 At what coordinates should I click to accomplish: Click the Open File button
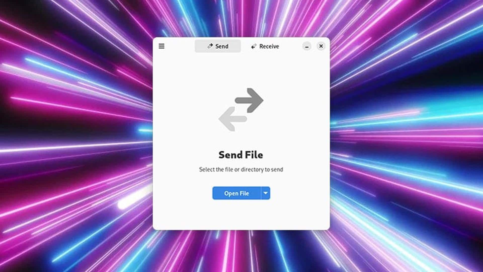[237, 193]
